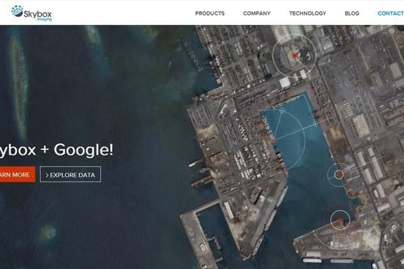The width and height of the screenshot is (404, 269).
Task: Select the middle red marker beside the harbor
Action: [x=339, y=174]
